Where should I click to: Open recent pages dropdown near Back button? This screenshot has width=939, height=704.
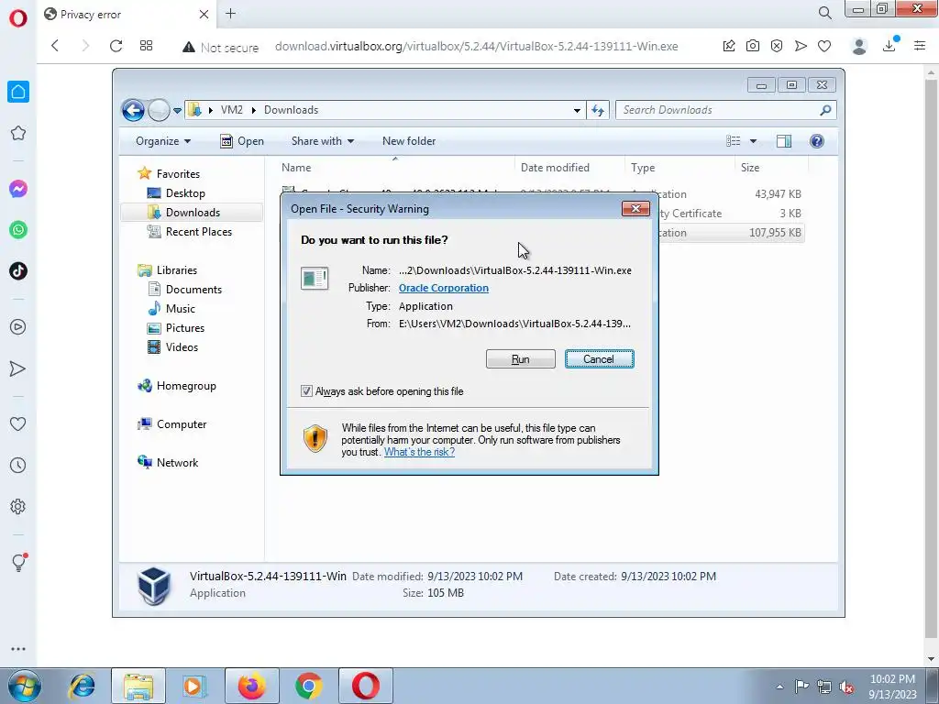177,110
